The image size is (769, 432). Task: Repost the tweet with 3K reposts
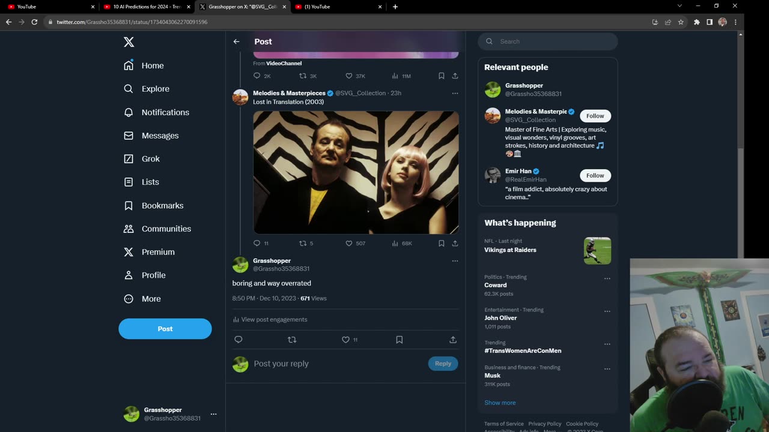pyautogui.click(x=303, y=76)
